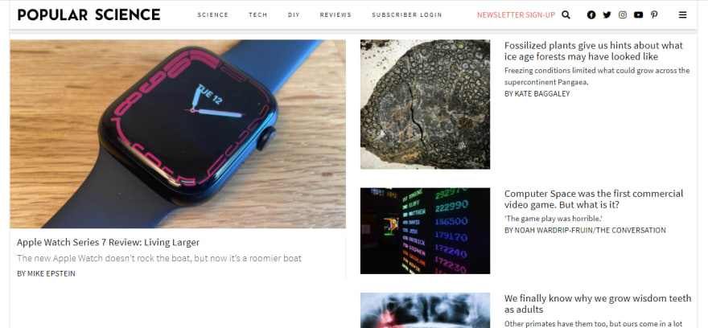Open the Pinterest icon
The height and width of the screenshot is (328, 708).
point(654,15)
